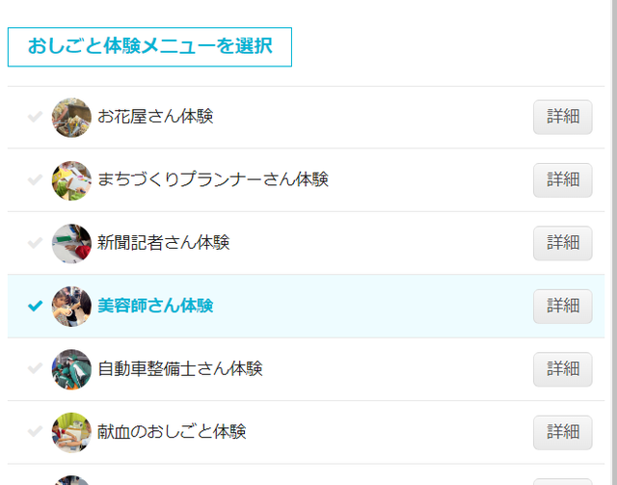The image size is (617, 485).
Task: Toggle the checkmark for 献血のおしごと体験
Action: point(35,432)
